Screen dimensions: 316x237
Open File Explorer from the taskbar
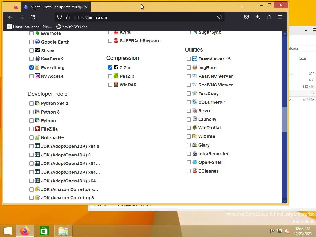click(63, 231)
